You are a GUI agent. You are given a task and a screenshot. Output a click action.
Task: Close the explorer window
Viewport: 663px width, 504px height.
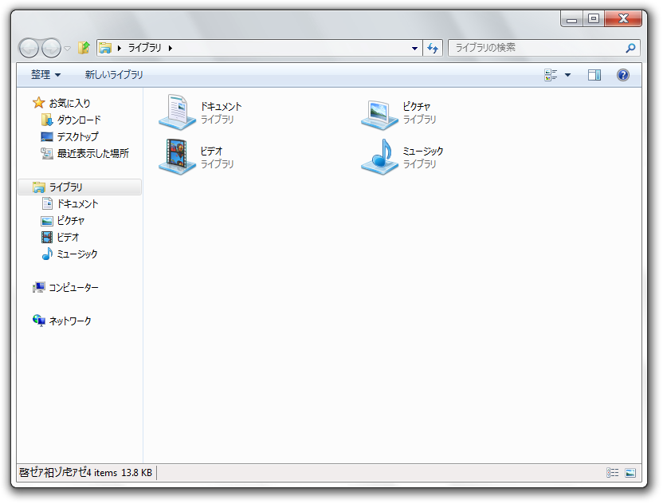(623, 18)
